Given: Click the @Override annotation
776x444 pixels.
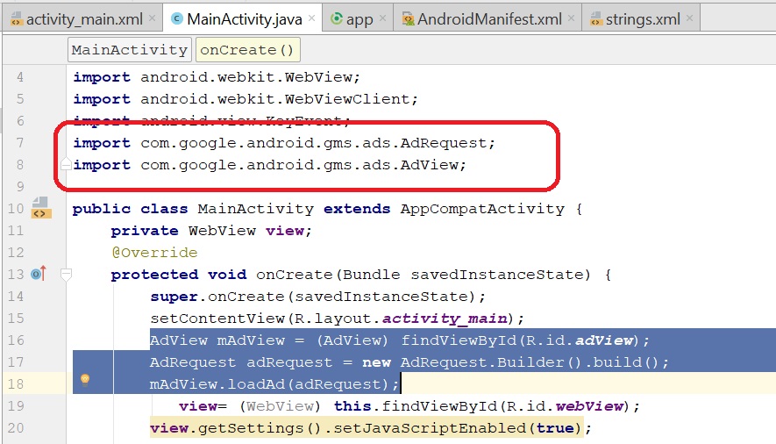Looking at the screenshot, I should (x=154, y=253).
